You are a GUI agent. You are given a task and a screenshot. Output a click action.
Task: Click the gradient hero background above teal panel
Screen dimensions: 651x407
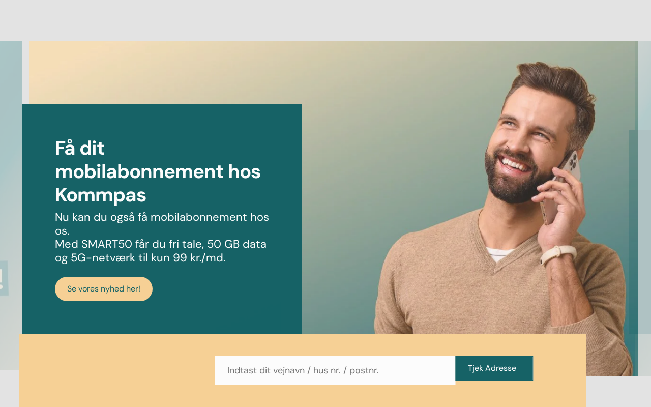click(203, 71)
